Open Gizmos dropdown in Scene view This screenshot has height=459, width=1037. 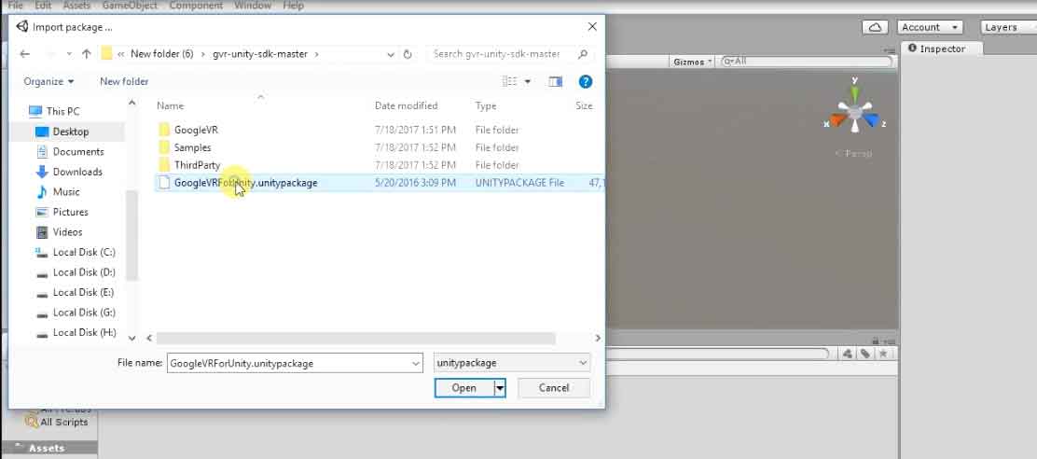coord(693,62)
